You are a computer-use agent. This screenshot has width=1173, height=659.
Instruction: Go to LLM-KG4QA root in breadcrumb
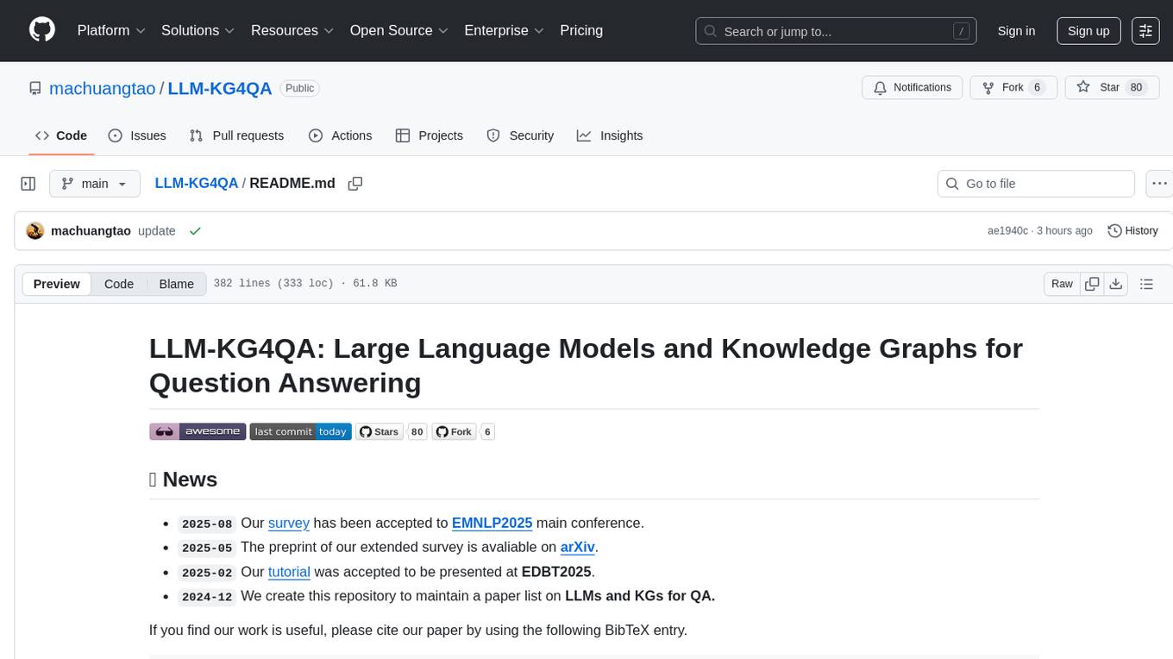point(196,183)
